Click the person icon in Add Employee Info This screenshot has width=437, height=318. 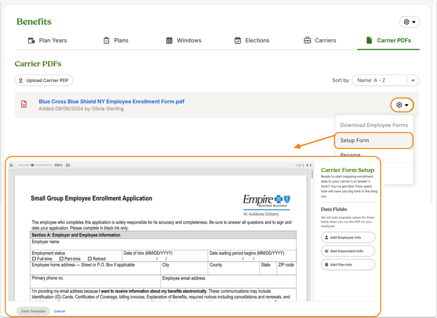click(327, 237)
